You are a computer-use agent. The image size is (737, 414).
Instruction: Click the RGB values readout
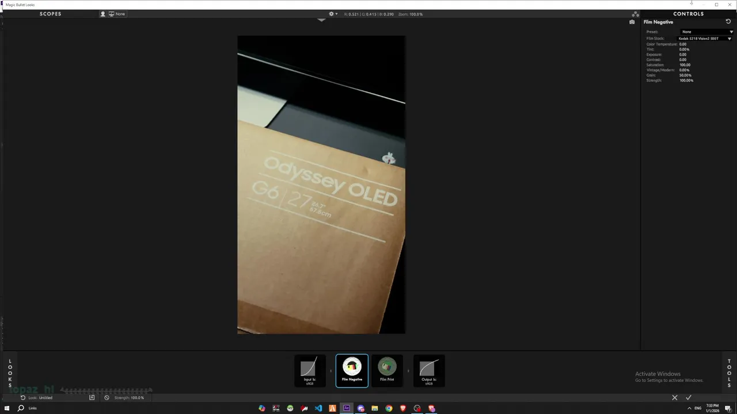[x=369, y=14]
